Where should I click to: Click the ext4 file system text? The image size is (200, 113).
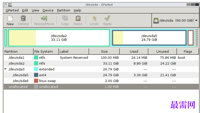coord(42,75)
